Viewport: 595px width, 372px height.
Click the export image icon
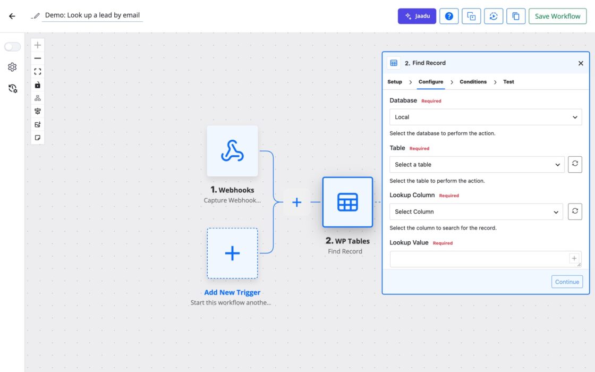point(38,124)
